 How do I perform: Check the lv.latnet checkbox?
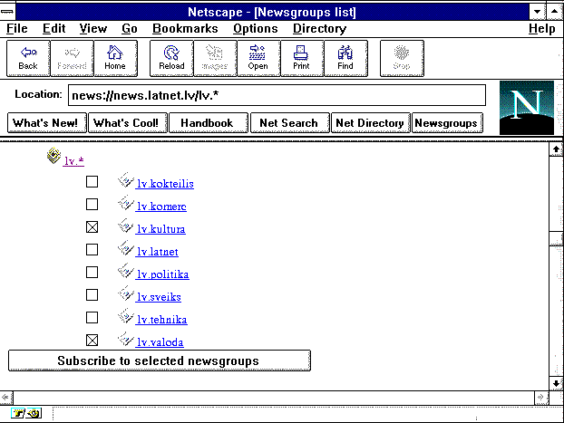click(x=92, y=250)
